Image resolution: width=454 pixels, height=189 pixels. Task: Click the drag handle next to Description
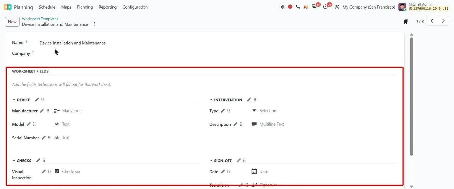click(241, 124)
